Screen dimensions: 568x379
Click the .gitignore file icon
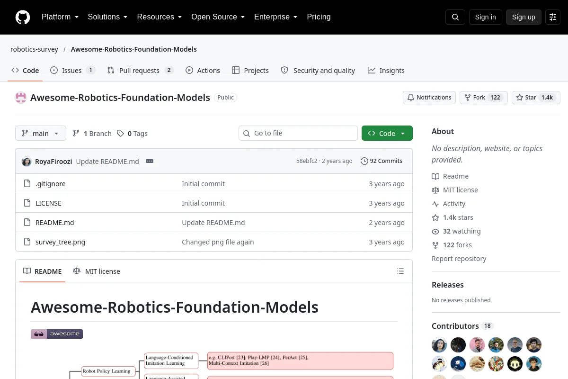(27, 184)
